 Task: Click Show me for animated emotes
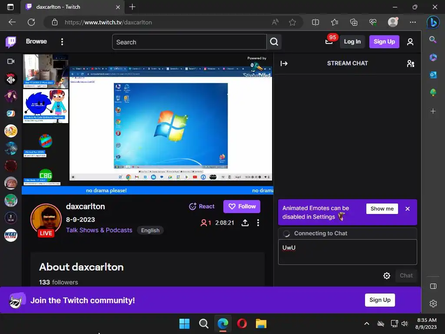(382, 209)
